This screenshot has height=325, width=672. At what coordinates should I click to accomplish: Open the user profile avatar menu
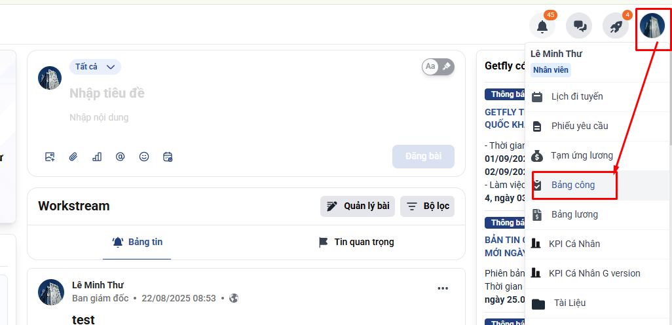coord(652,26)
